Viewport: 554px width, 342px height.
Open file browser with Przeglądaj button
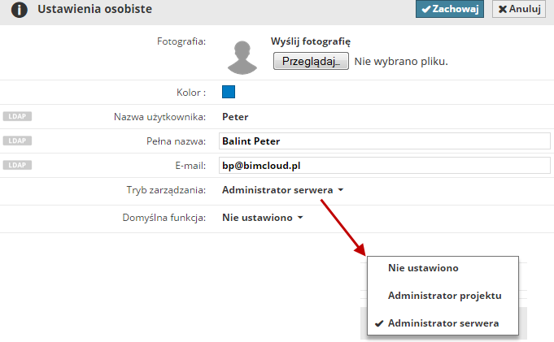click(x=311, y=61)
